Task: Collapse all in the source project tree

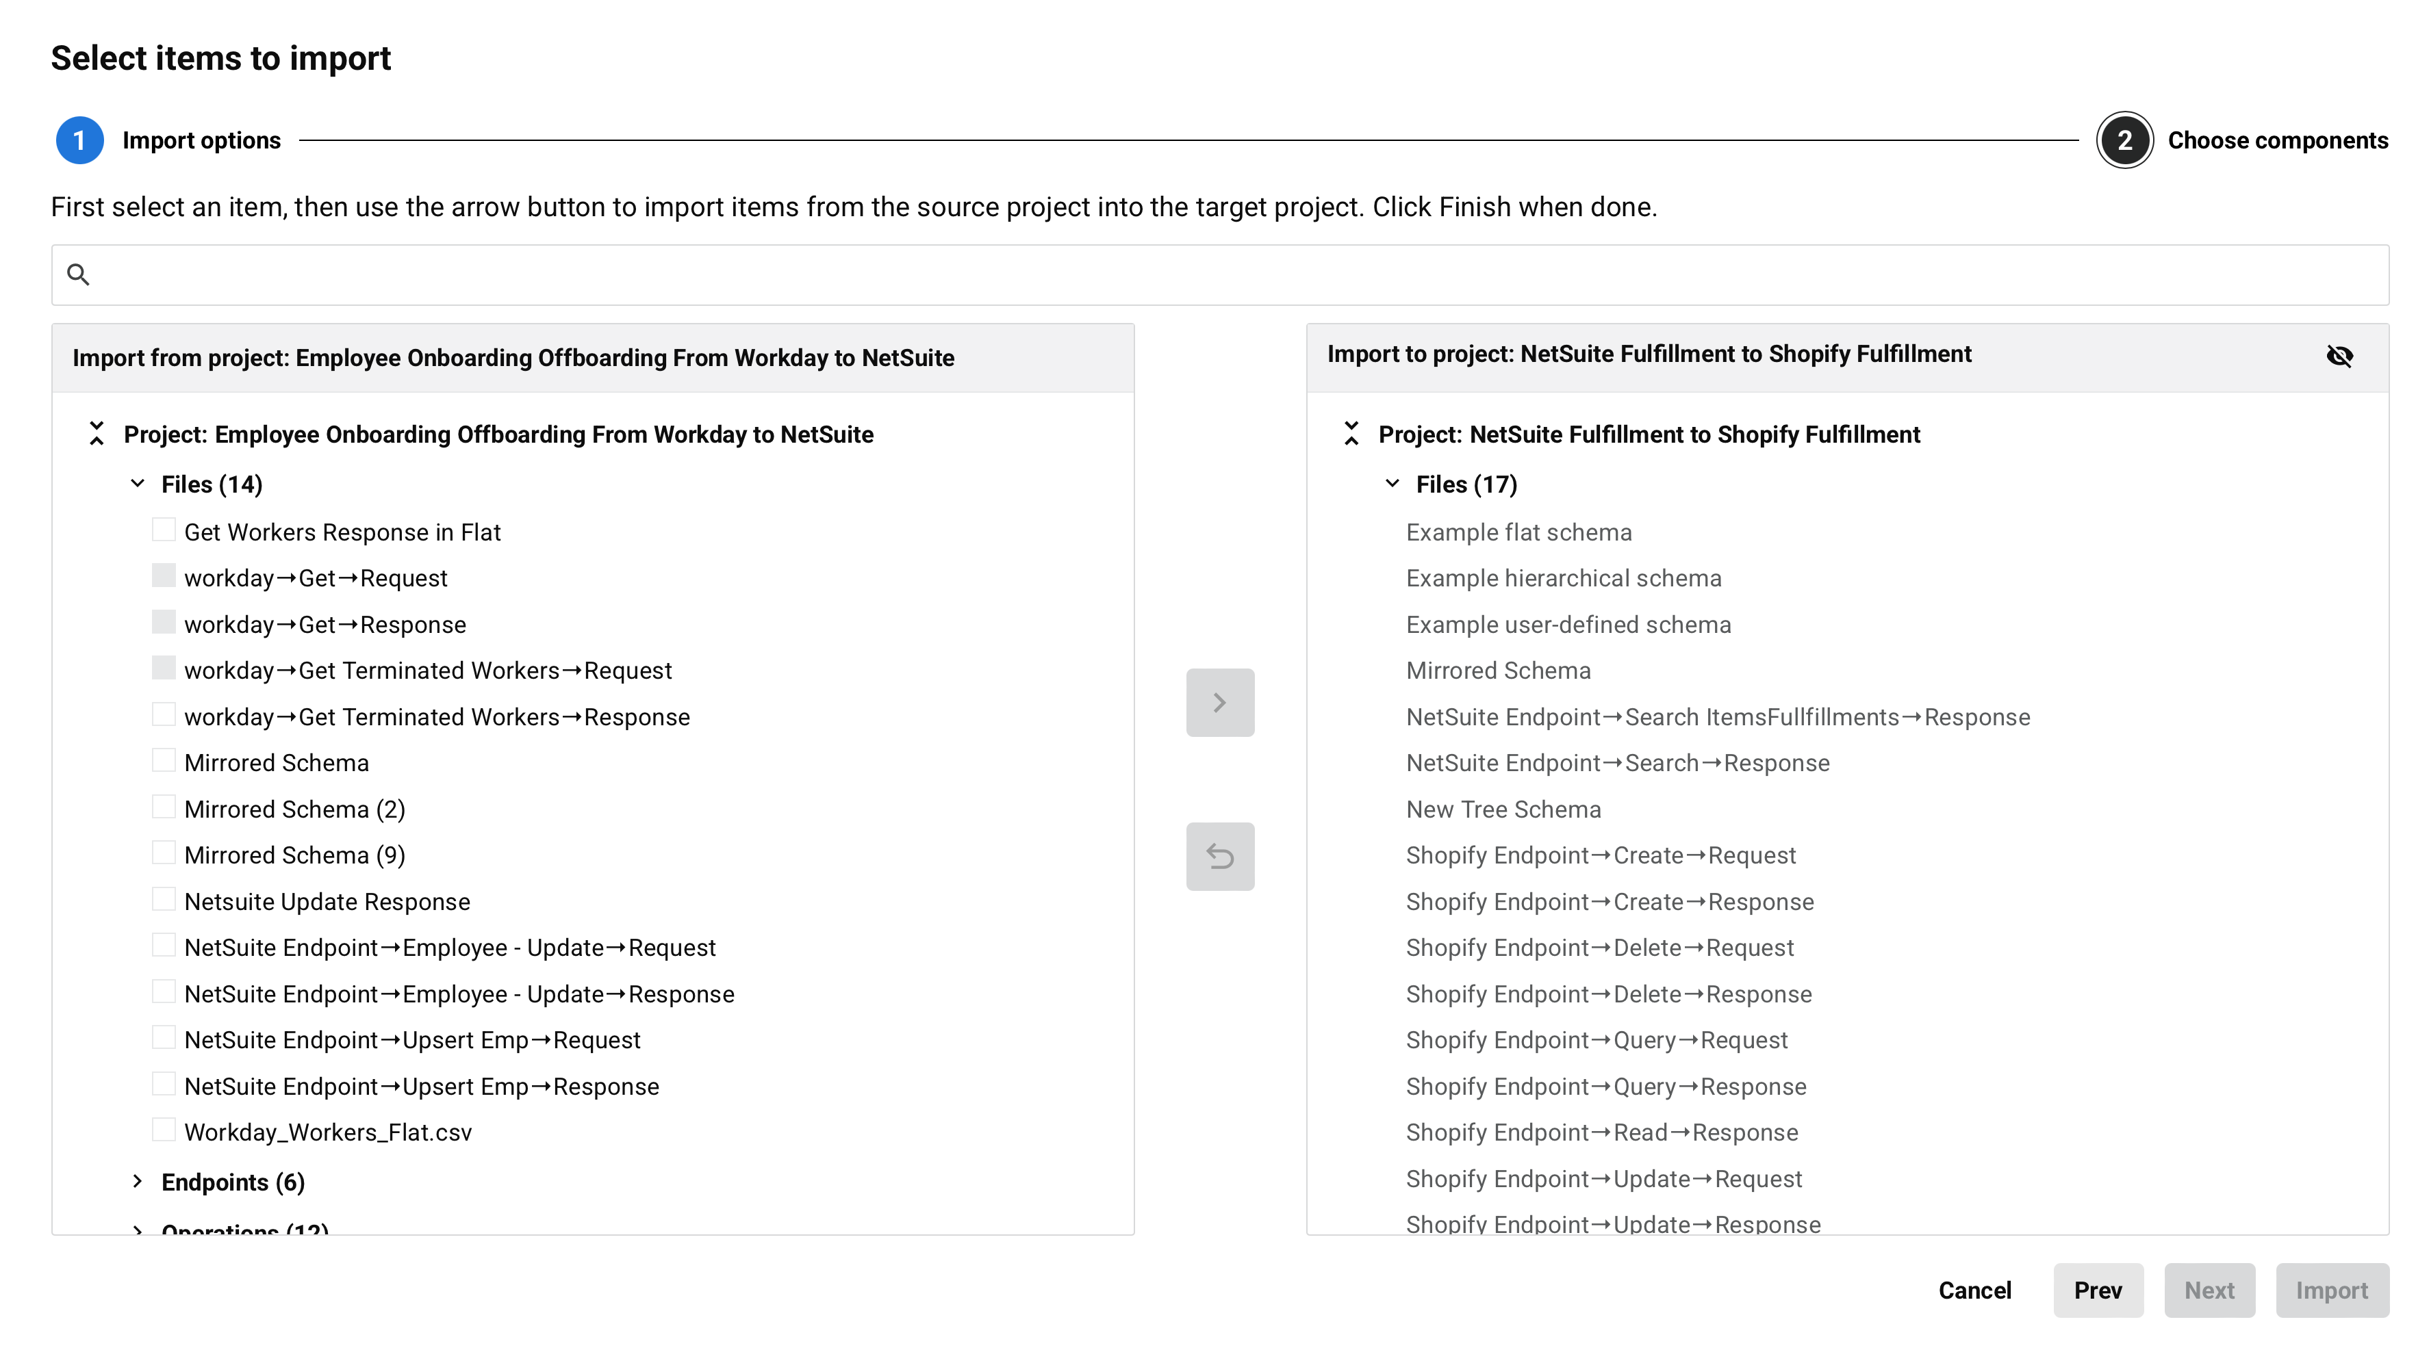Action: tap(96, 434)
